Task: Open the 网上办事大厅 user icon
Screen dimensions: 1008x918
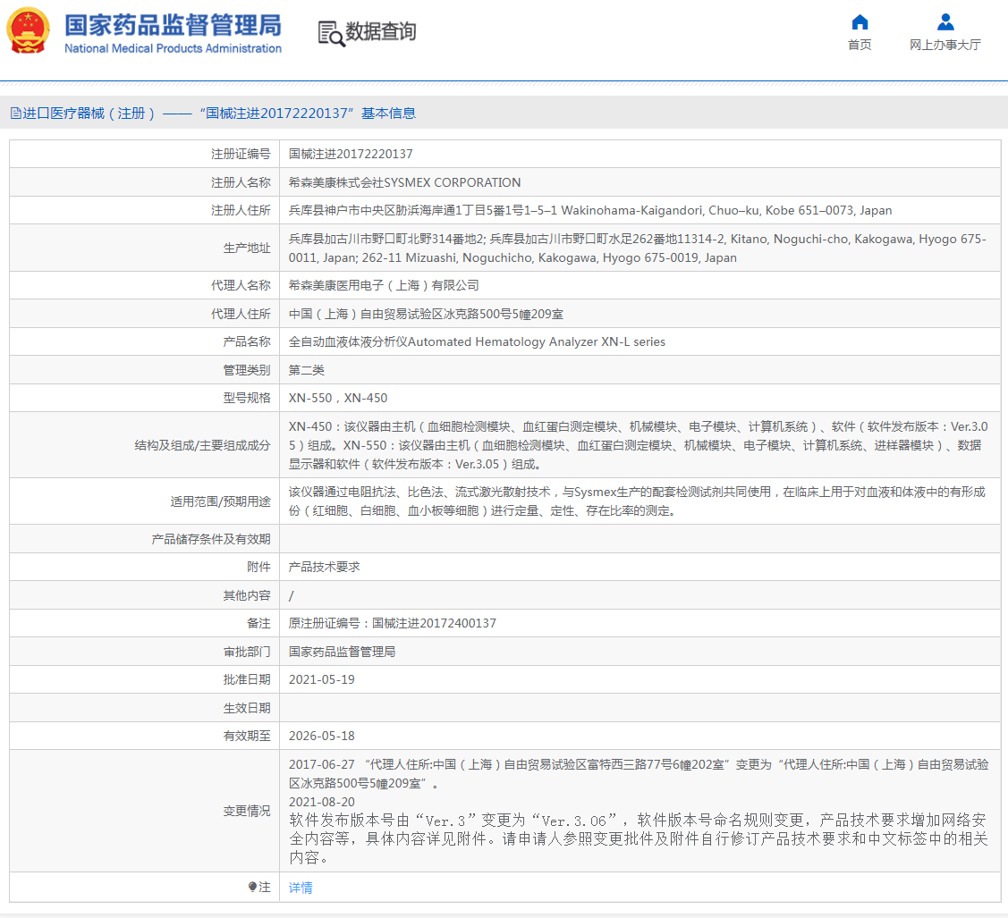Action: point(945,22)
